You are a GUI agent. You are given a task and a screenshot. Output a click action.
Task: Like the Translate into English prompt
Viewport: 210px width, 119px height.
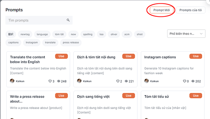click(x=50, y=81)
